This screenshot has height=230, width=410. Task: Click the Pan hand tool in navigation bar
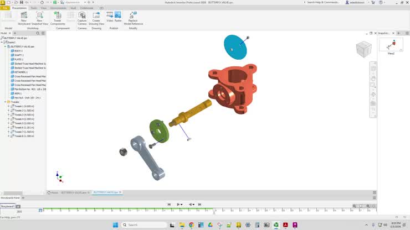click(x=373, y=79)
